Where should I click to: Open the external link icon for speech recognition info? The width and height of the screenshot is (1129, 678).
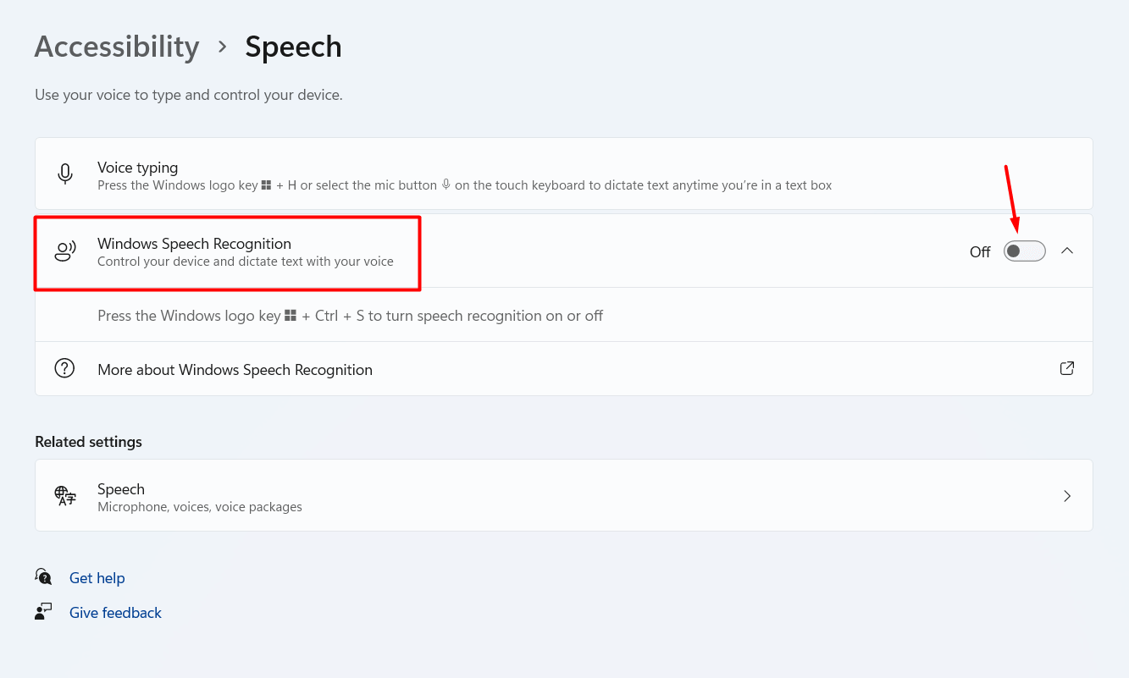tap(1067, 368)
